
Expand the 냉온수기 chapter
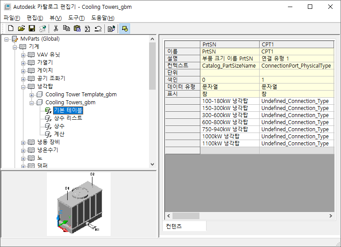pyautogui.click(x=23, y=151)
